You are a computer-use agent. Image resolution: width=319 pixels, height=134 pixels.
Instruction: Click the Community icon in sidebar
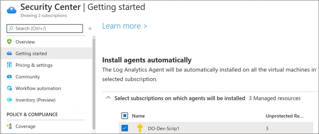(9, 77)
